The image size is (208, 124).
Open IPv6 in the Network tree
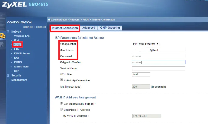[x=17, y=40]
